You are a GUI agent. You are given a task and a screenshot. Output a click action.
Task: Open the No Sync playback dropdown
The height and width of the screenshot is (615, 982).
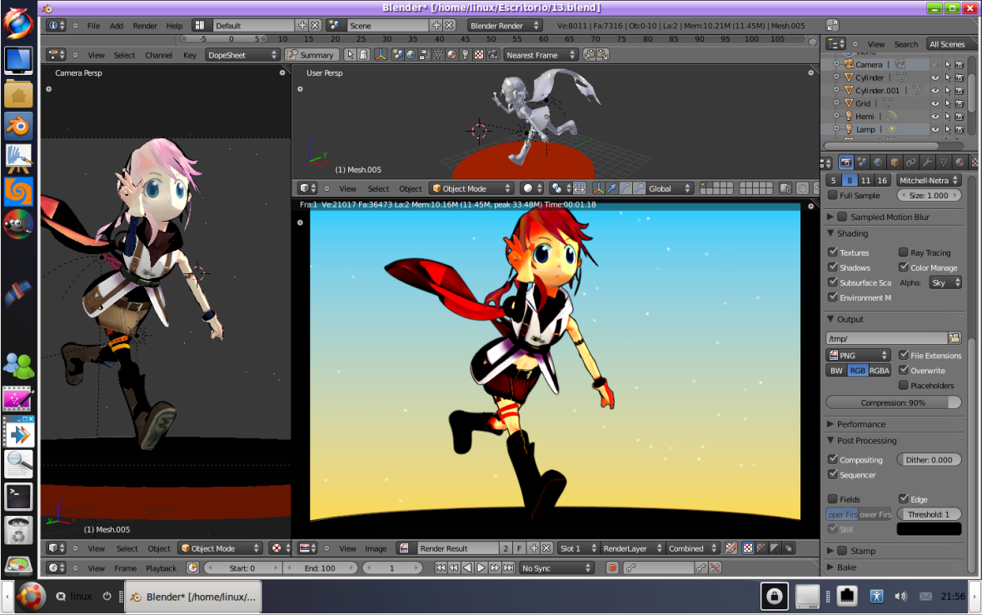click(x=556, y=567)
